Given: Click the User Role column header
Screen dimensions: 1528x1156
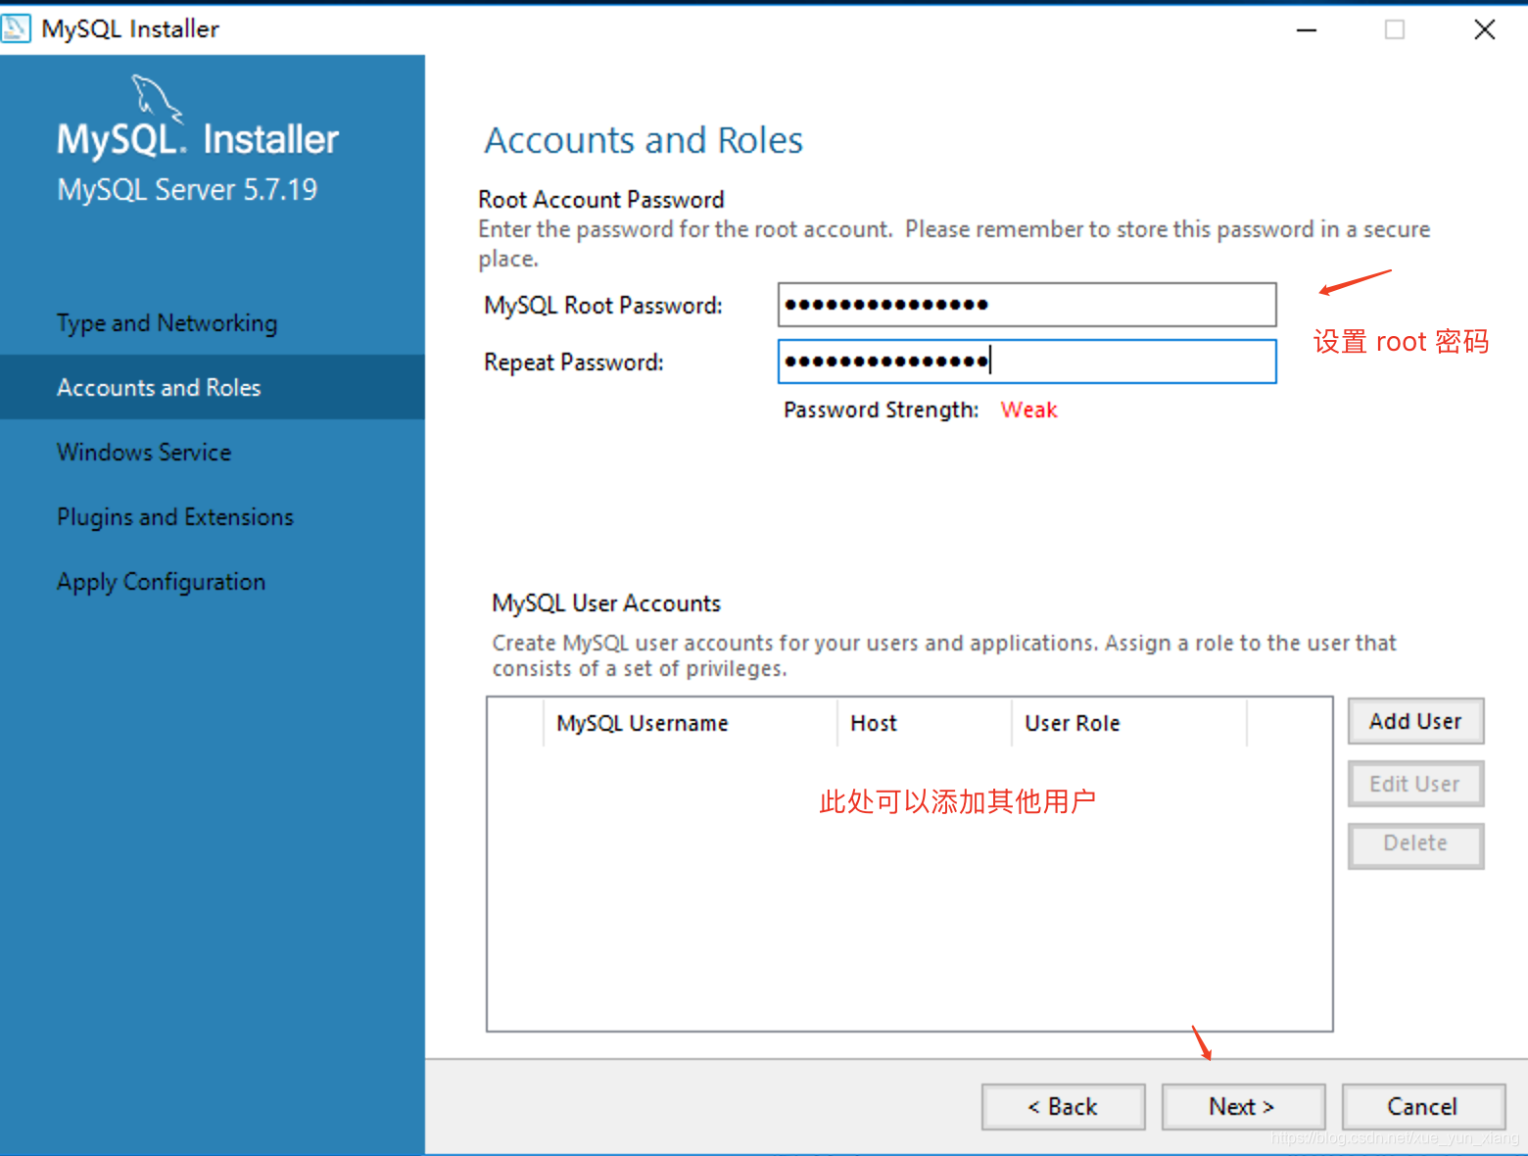Looking at the screenshot, I should pyautogui.click(x=1128, y=723).
